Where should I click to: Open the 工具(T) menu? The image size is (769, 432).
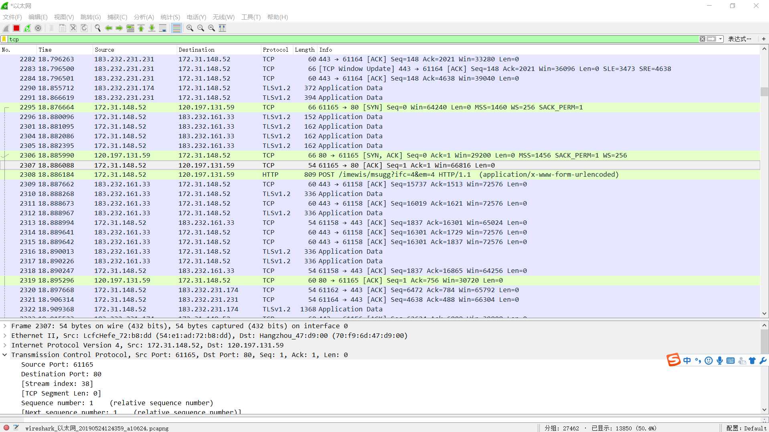[x=251, y=17]
